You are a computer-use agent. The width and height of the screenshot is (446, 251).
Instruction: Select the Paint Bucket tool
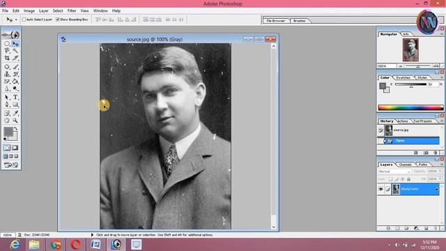[x=15, y=82]
